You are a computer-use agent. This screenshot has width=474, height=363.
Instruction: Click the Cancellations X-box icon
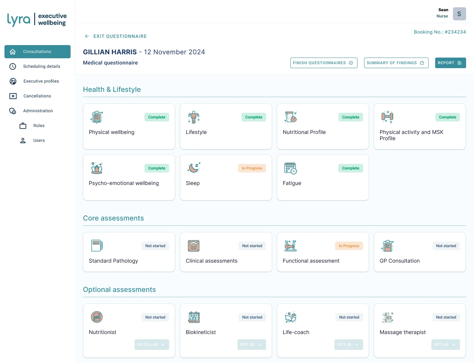point(13,96)
